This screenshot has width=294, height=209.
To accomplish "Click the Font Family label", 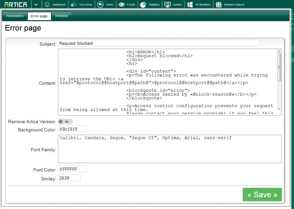I will (x=44, y=150).
